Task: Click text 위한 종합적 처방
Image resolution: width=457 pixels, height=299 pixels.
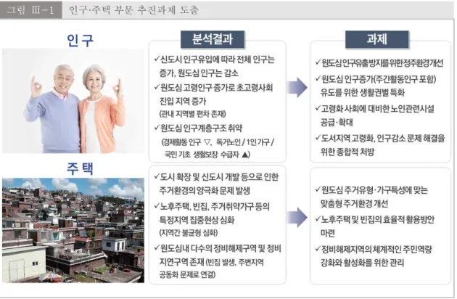Action: coord(347,152)
